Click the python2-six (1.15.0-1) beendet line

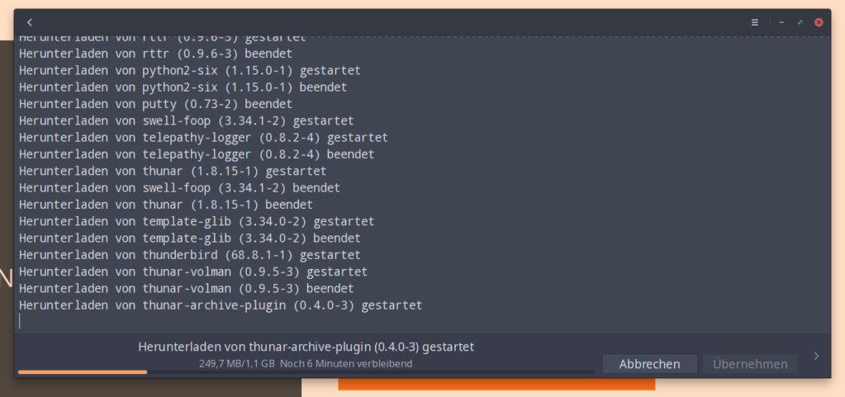pyautogui.click(x=183, y=87)
